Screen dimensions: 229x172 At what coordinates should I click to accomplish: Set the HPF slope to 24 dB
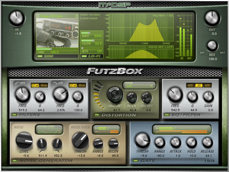pos(43,86)
